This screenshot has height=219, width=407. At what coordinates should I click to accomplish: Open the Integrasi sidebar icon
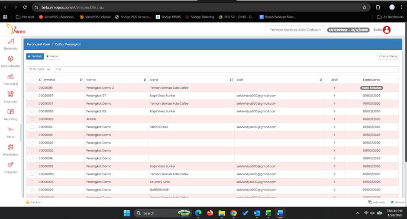[10, 165]
